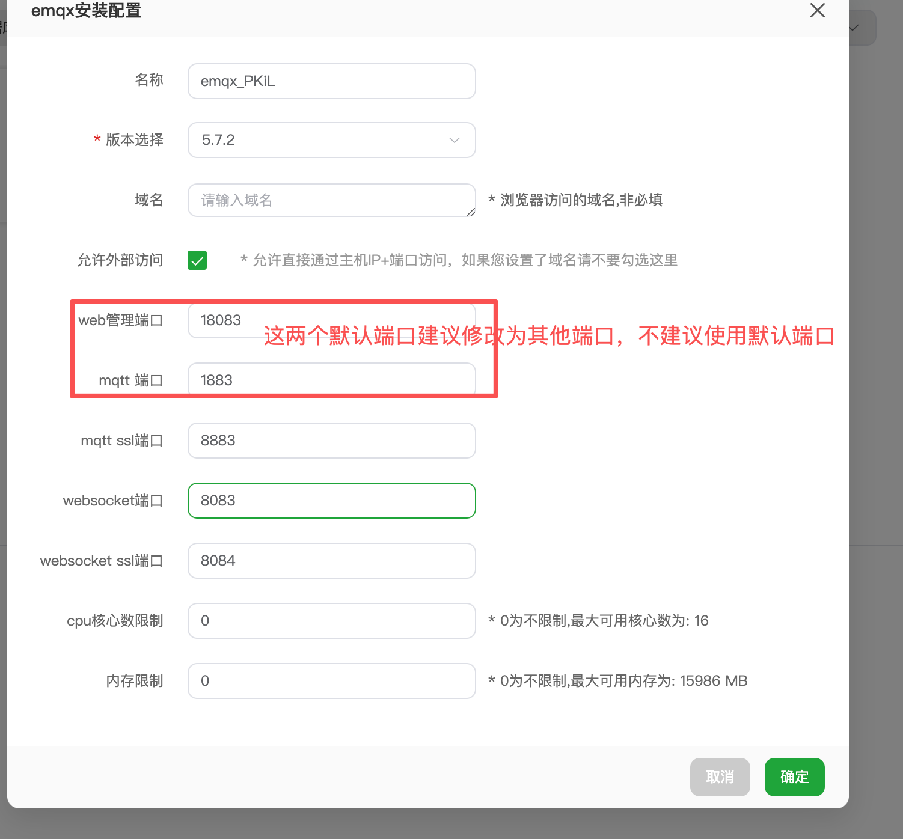This screenshot has height=839, width=903.
Task: Open the 版本选择 dropdown showing 5.7.2
Action: tap(331, 140)
